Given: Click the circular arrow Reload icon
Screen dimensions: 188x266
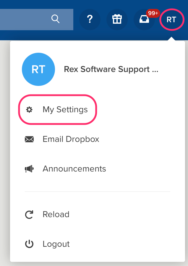Looking at the screenshot, I should coord(29,214).
